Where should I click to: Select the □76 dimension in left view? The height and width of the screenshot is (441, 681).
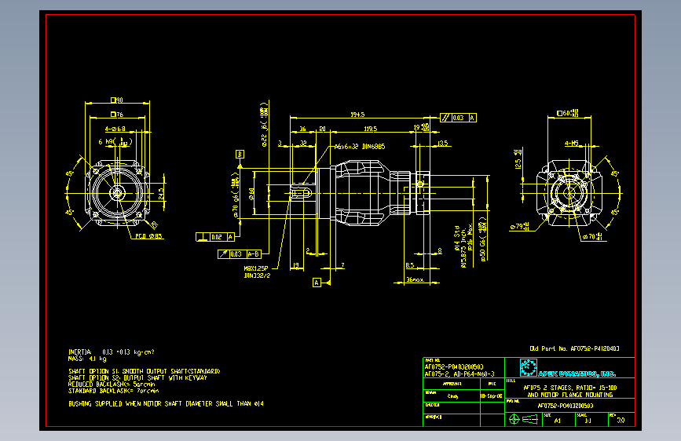(x=117, y=115)
